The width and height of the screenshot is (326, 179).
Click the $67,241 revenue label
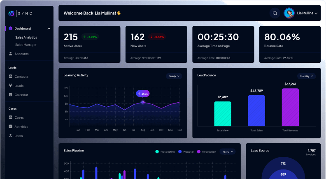pyautogui.click(x=290, y=84)
